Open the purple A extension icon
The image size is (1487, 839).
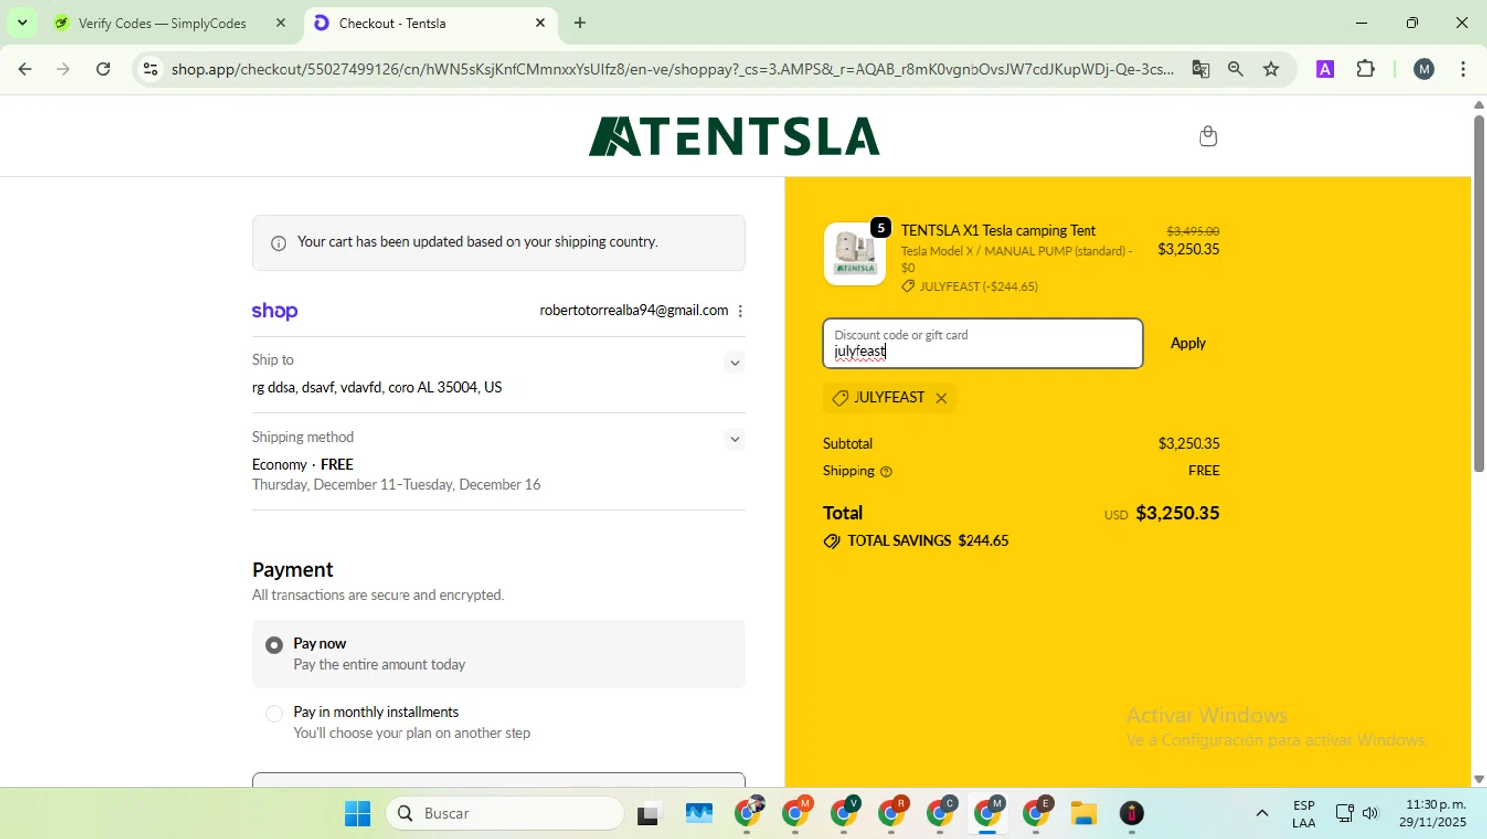click(x=1325, y=69)
